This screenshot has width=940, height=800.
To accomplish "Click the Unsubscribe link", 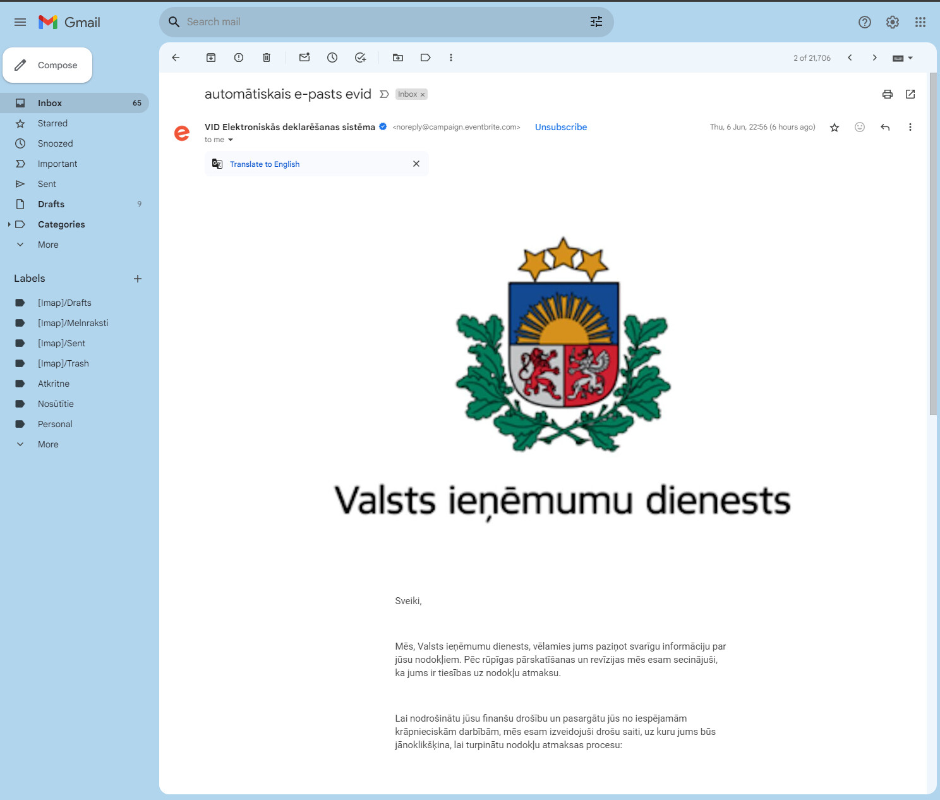I will coord(561,127).
